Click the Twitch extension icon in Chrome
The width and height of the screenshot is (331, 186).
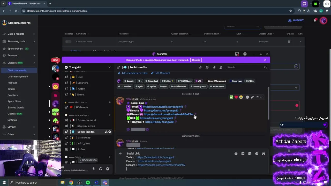304,4
